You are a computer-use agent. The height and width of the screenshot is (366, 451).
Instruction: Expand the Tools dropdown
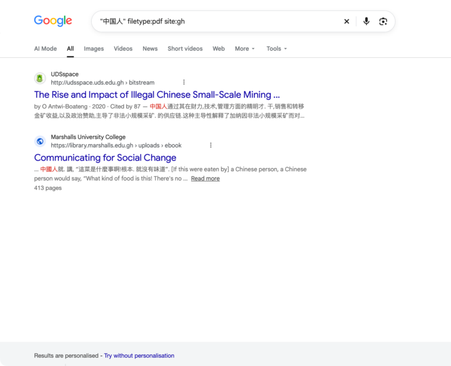[x=277, y=48]
